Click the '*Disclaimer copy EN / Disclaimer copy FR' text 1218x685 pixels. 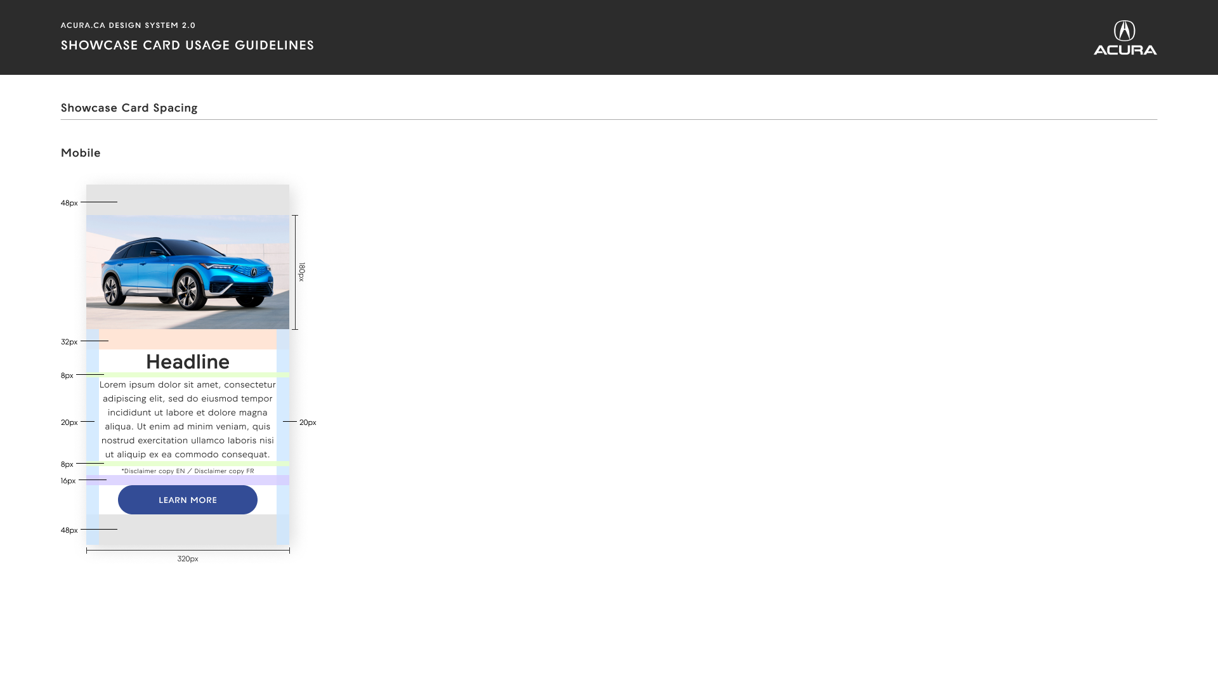[188, 471]
